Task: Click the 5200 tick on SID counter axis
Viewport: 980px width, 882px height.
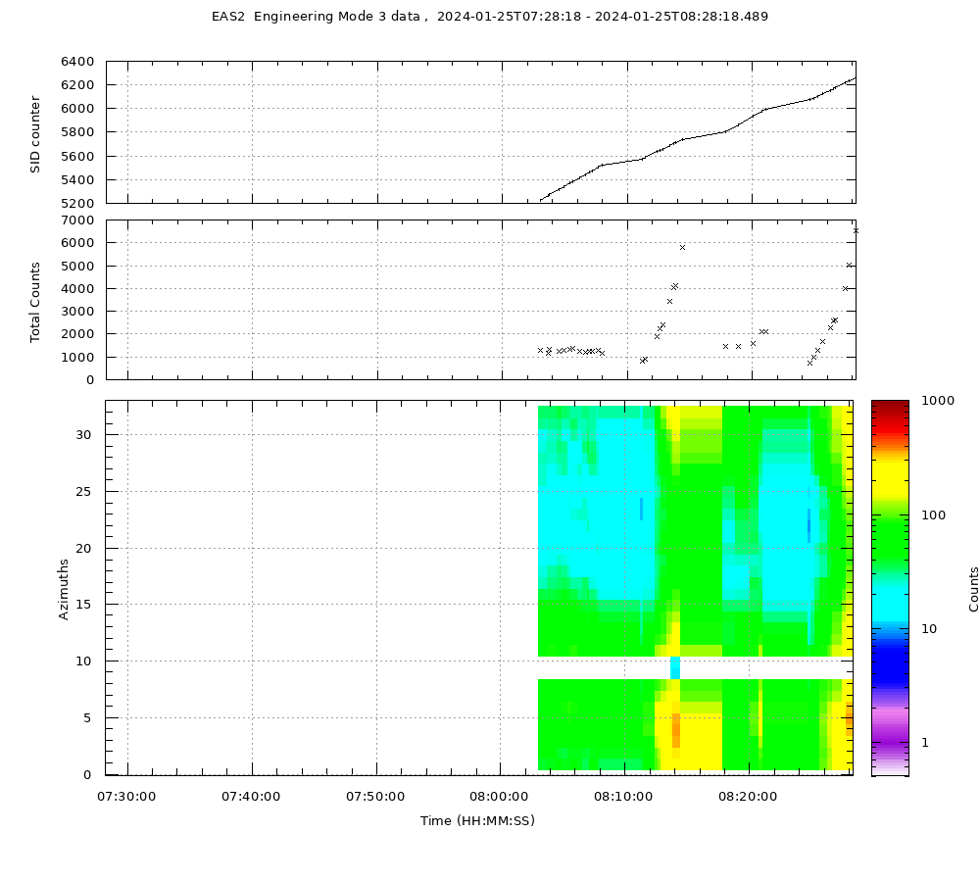Action: pos(77,204)
